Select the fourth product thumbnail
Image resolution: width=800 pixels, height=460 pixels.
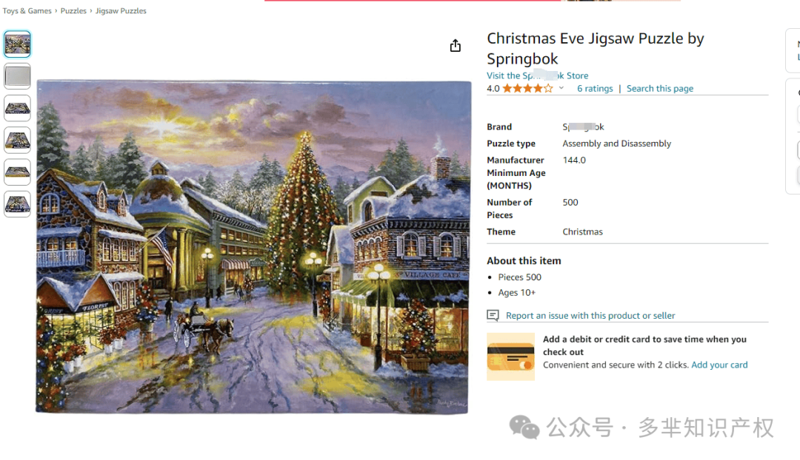[17, 140]
